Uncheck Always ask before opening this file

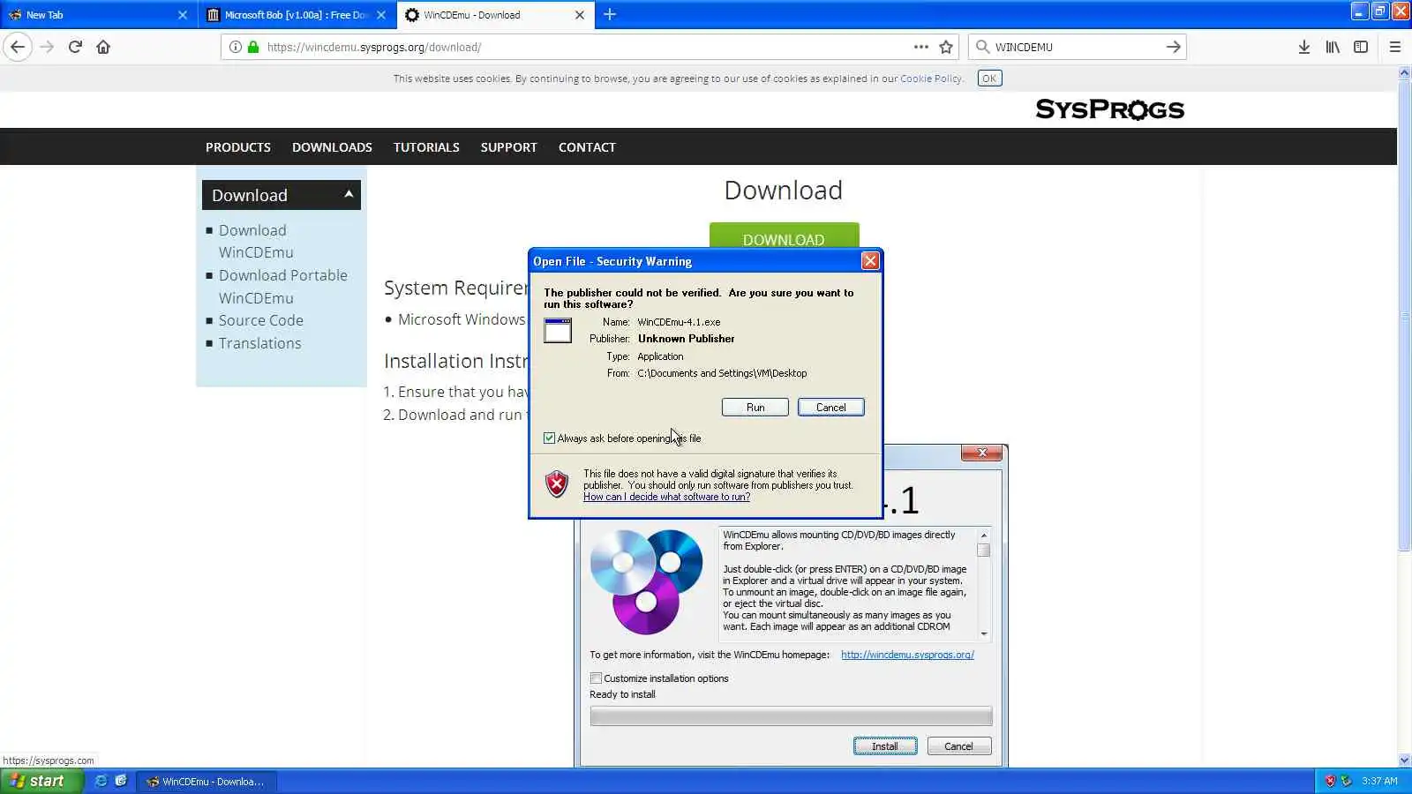point(549,438)
